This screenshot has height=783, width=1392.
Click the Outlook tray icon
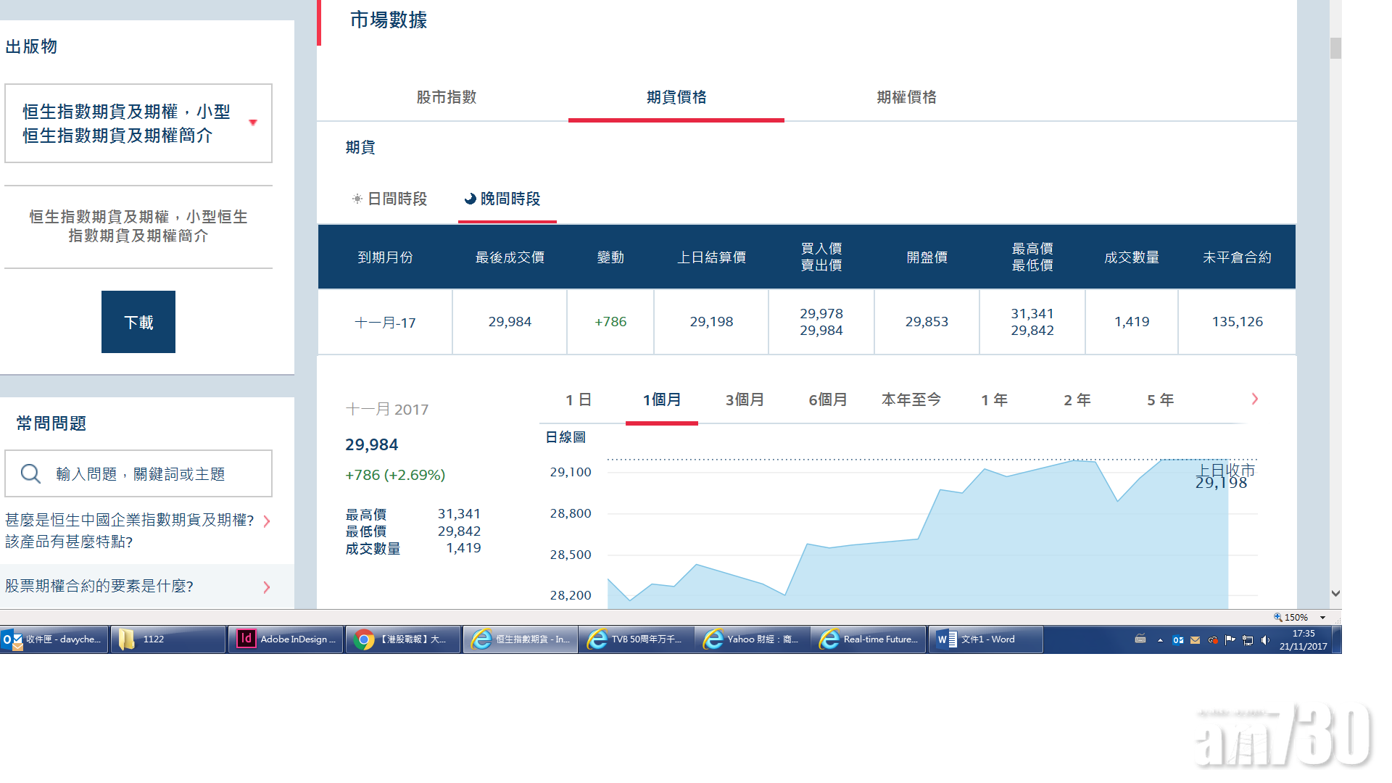[x=1178, y=640]
